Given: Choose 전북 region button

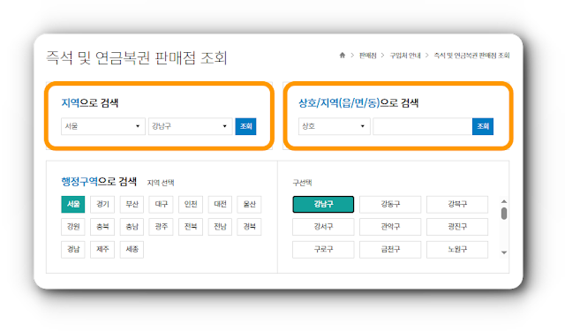Looking at the screenshot, I should pyautogui.click(x=191, y=227).
